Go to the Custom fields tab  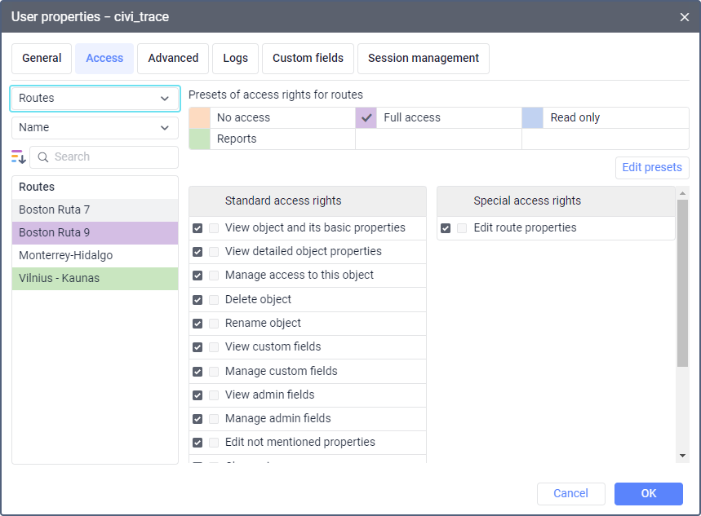pos(308,59)
